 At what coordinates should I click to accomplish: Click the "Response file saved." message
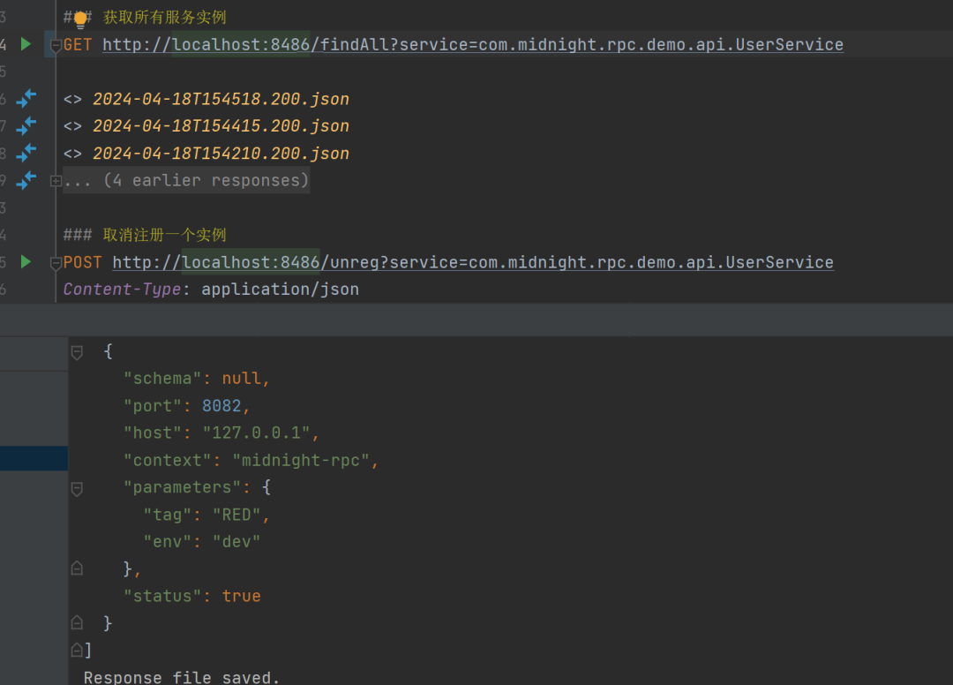(182, 677)
